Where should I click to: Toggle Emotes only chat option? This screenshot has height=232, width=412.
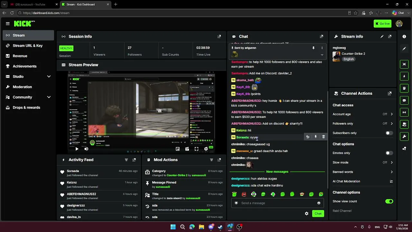tap(389, 153)
